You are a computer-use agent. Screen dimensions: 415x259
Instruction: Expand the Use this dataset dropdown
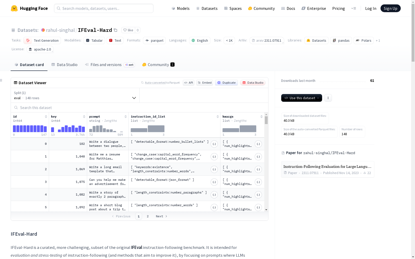click(x=302, y=98)
